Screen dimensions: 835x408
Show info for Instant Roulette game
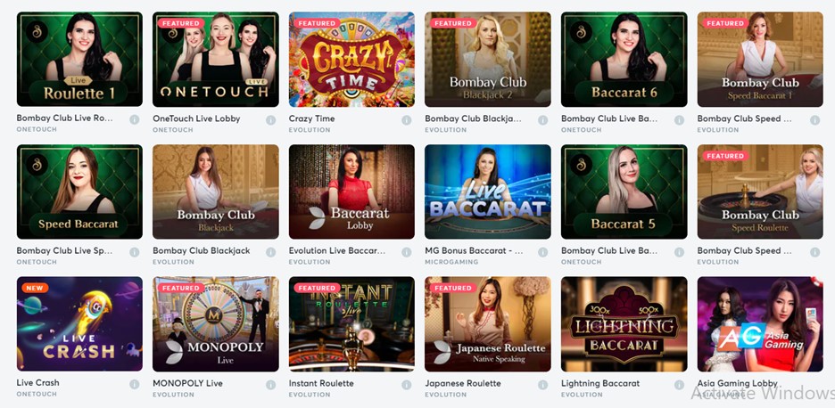[x=406, y=384]
